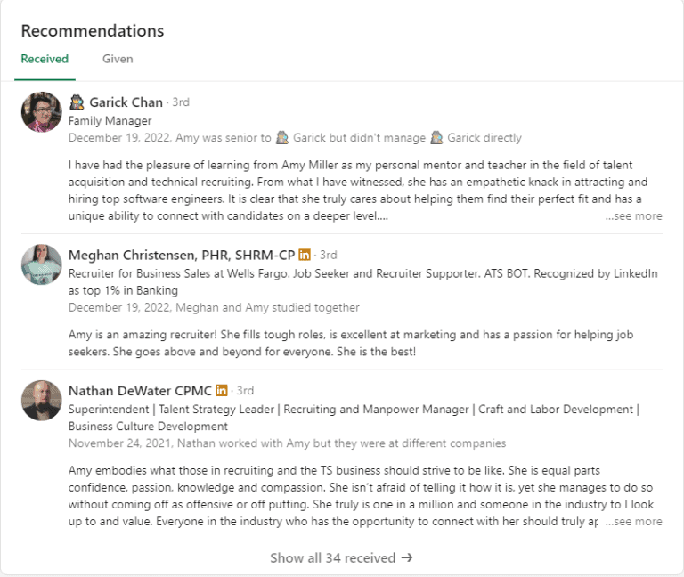Click the Recommendations section heading
Screen dimensions: 684x577
[93, 30]
